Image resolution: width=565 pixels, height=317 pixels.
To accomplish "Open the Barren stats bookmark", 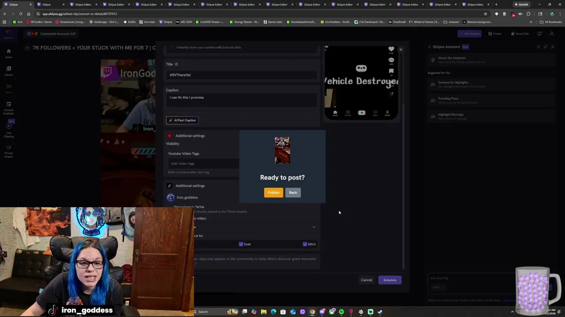I will (x=273, y=22).
